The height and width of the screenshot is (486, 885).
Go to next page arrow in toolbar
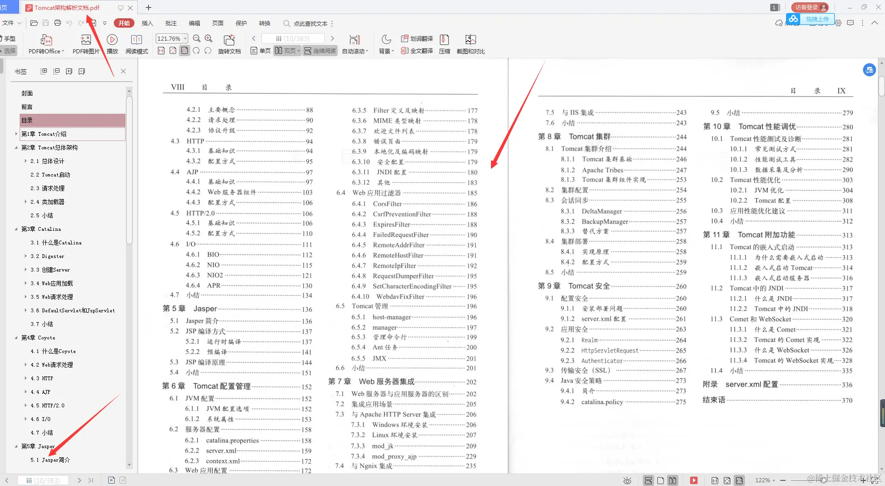click(332, 38)
